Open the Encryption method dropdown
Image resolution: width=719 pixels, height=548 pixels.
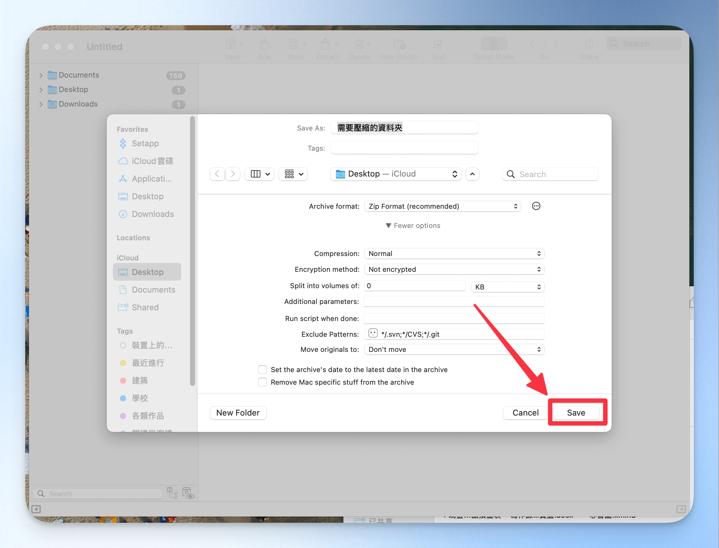click(454, 270)
